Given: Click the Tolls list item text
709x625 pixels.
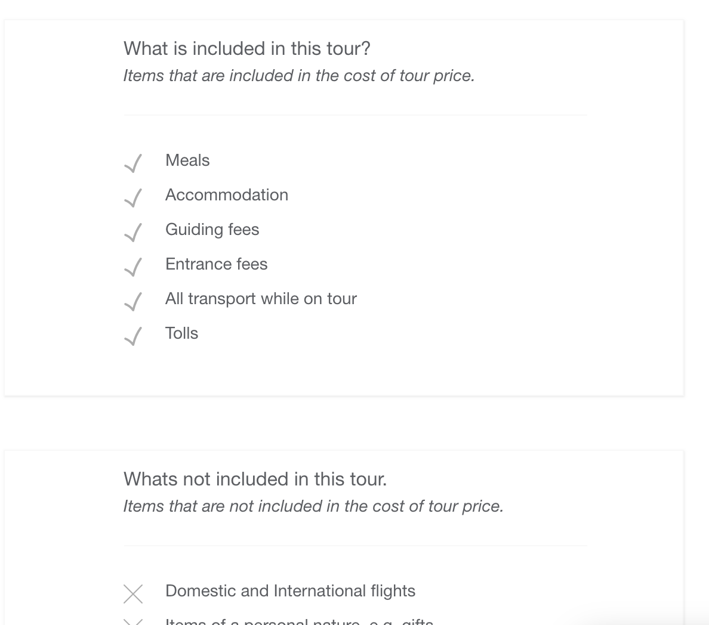Looking at the screenshot, I should (181, 333).
